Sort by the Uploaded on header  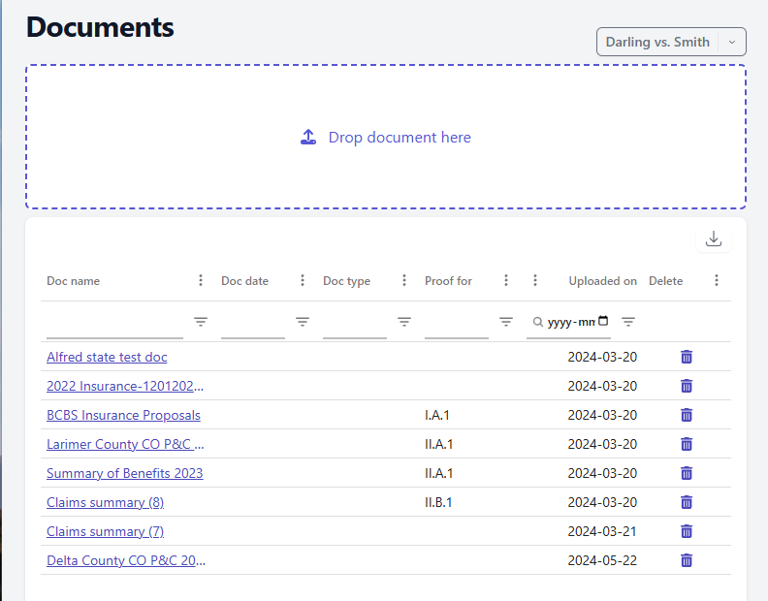click(x=602, y=281)
